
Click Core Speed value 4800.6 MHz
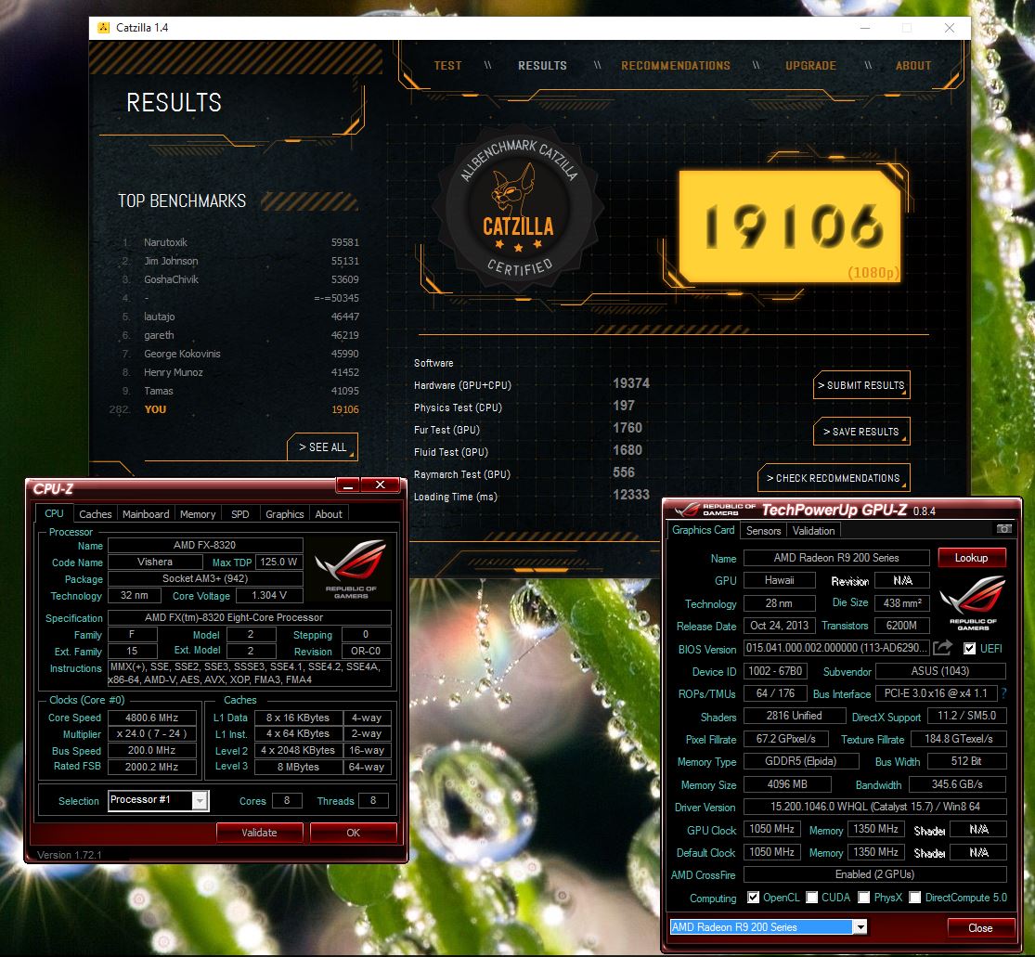152,718
